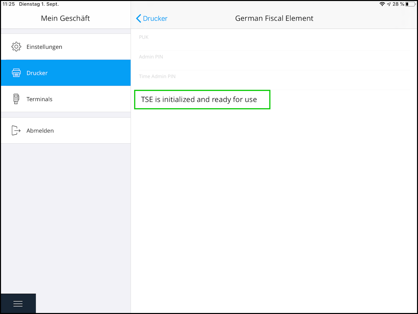Go back to Drucker
Viewport: 418px width, 314px height.
tap(152, 18)
